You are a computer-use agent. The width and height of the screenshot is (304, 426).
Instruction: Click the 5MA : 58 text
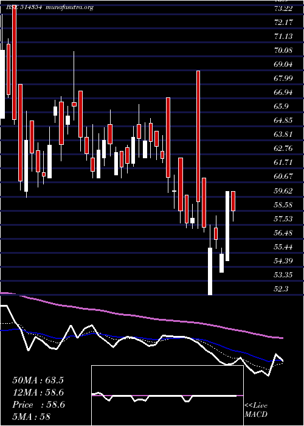pyautogui.click(x=32, y=417)
